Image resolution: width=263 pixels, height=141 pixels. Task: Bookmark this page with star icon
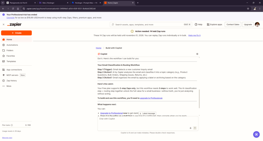tap(248, 9)
